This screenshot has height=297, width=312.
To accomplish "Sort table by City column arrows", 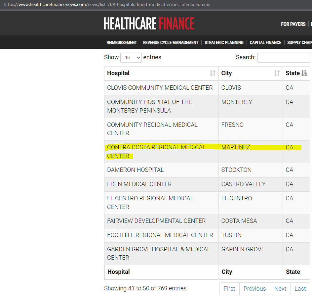I will tap(277, 73).
